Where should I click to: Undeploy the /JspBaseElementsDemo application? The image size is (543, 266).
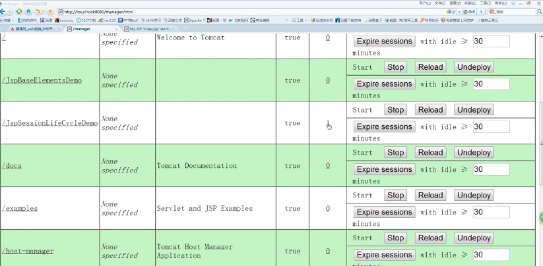tap(474, 67)
